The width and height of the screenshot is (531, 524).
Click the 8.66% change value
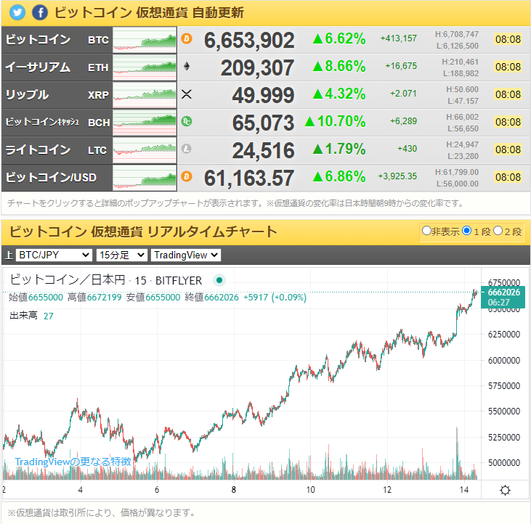339,66
